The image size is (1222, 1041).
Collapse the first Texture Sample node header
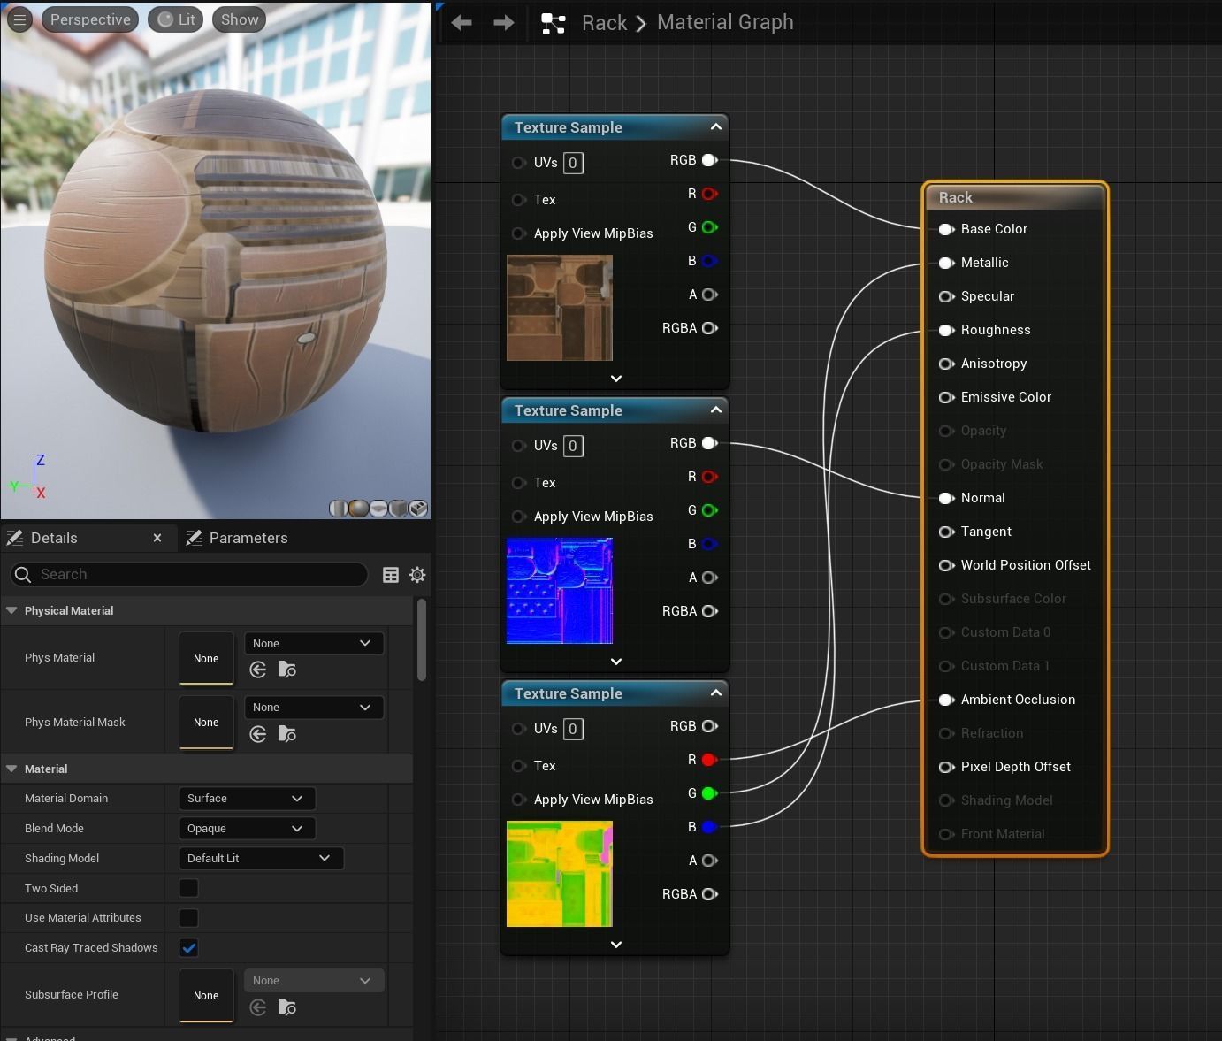tap(716, 126)
